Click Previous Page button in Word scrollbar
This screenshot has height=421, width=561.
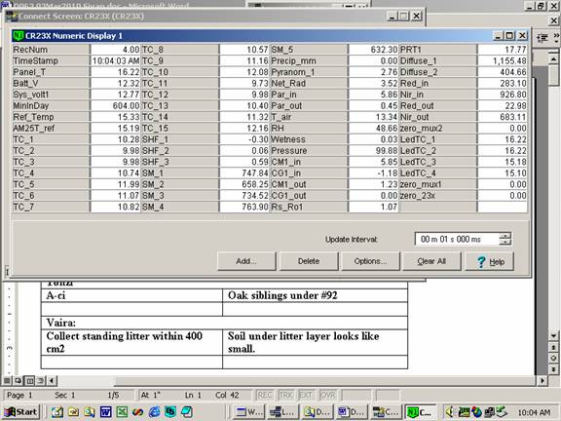[x=553, y=347]
